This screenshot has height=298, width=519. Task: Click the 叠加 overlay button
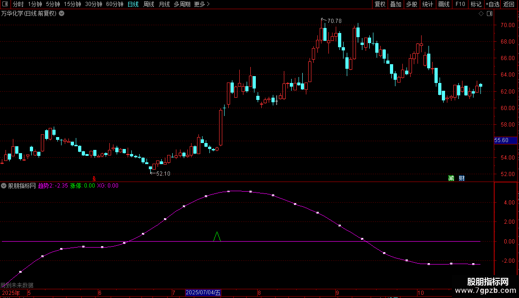tap(396, 4)
